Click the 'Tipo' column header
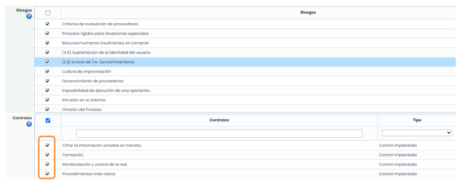 click(416, 120)
